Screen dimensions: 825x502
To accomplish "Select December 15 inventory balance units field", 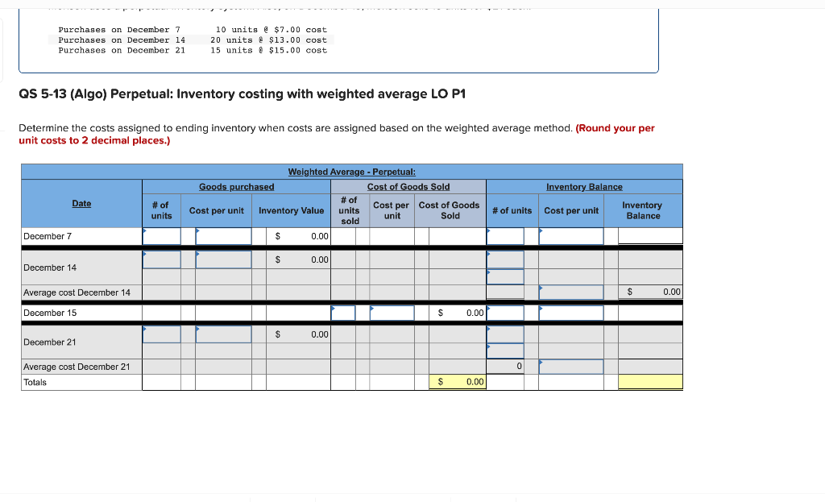I will pos(505,313).
